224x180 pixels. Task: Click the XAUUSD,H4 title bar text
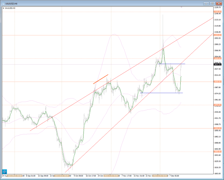[11, 4]
